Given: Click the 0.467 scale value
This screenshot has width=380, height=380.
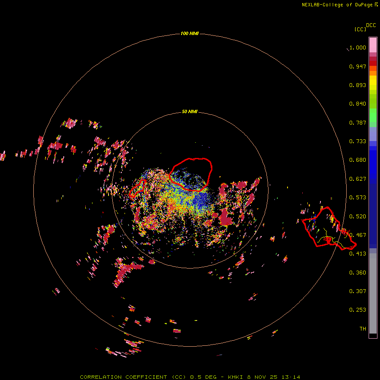Looking at the screenshot, I should [358, 235].
